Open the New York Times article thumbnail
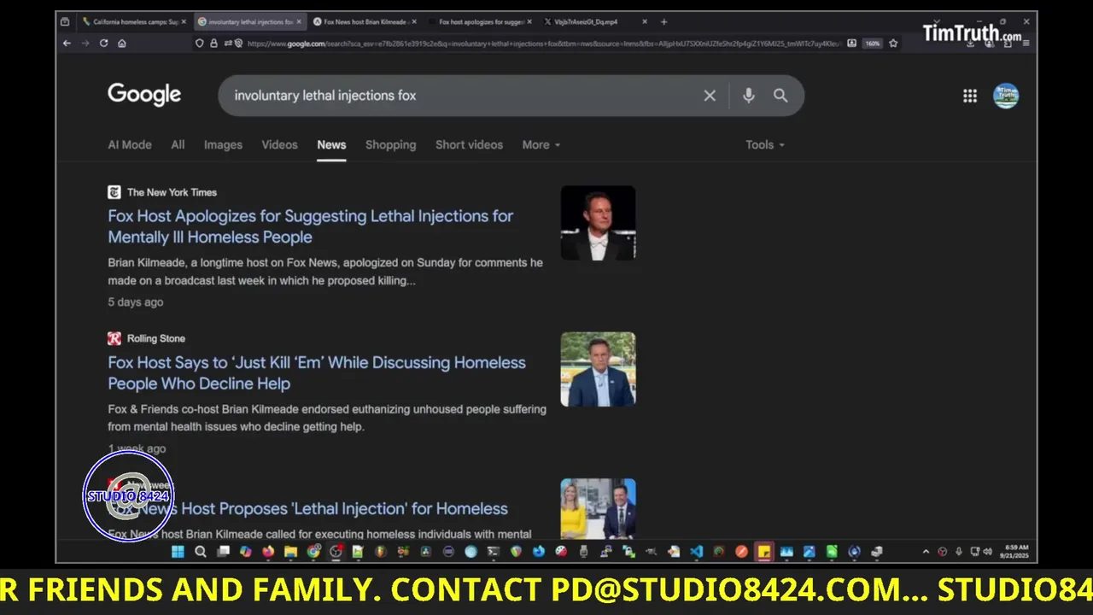This screenshot has width=1093, height=615. 598,223
